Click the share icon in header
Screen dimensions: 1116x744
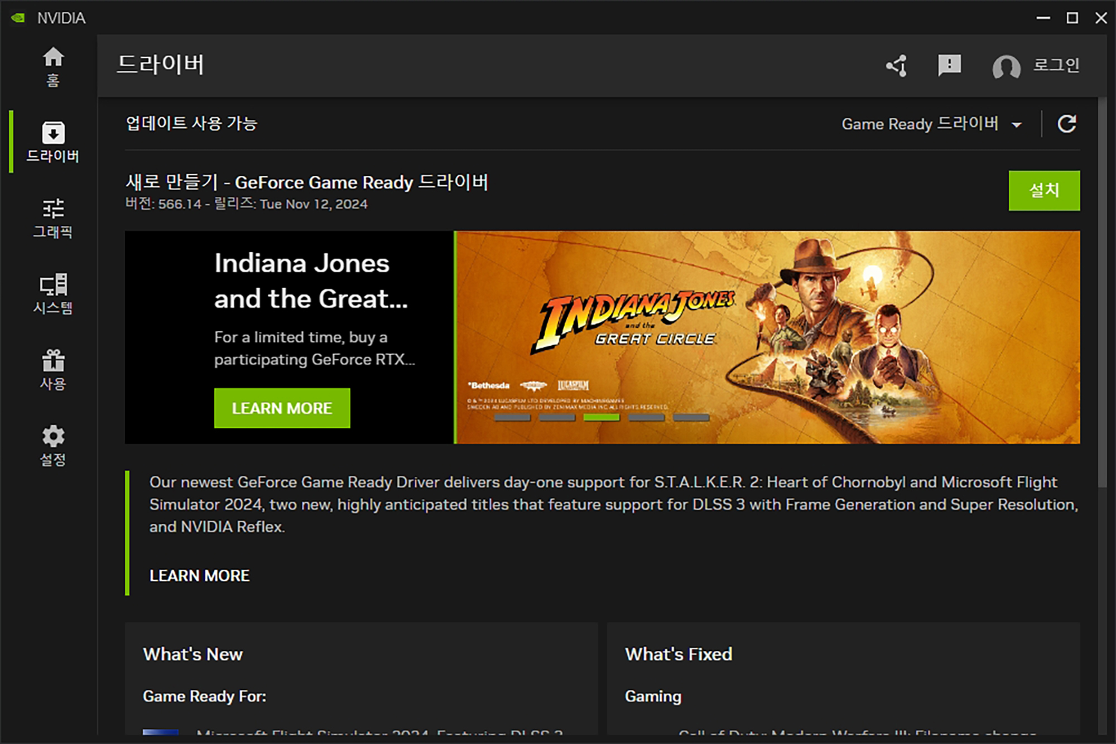tap(897, 66)
